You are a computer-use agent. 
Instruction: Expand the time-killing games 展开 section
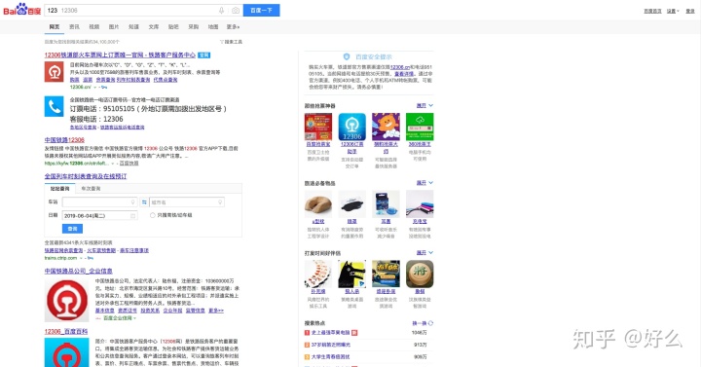tap(424, 252)
